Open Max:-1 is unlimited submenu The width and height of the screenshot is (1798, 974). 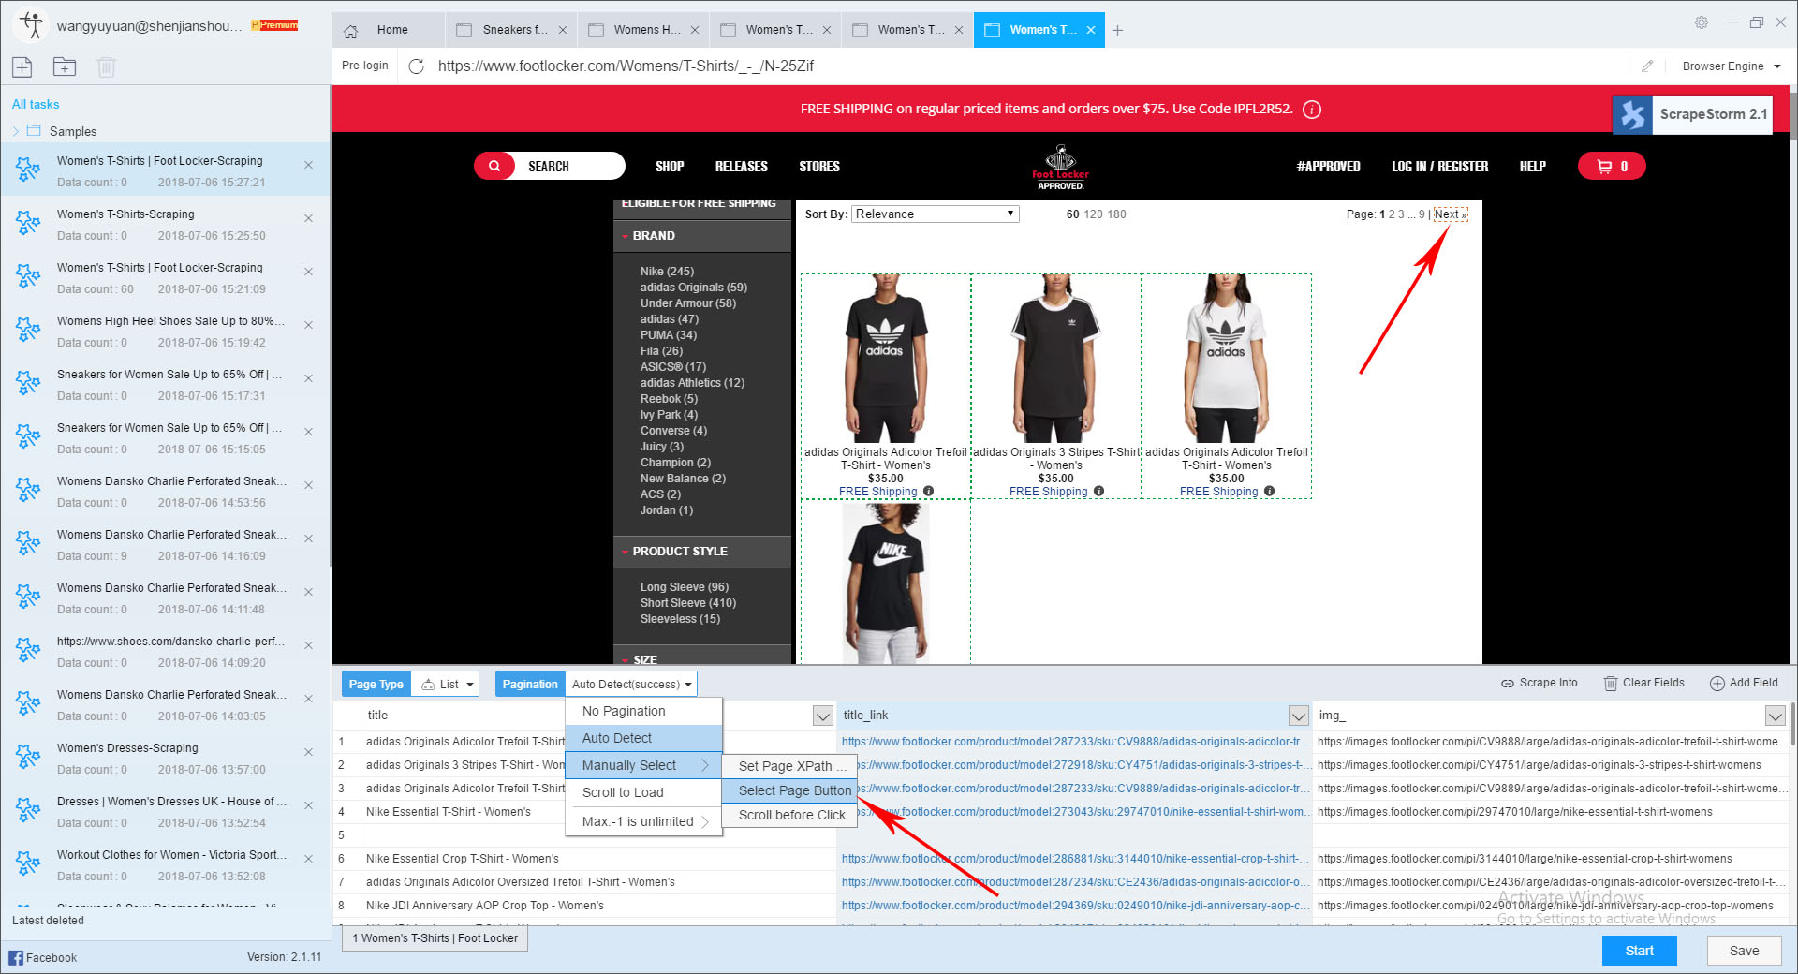[643, 821]
